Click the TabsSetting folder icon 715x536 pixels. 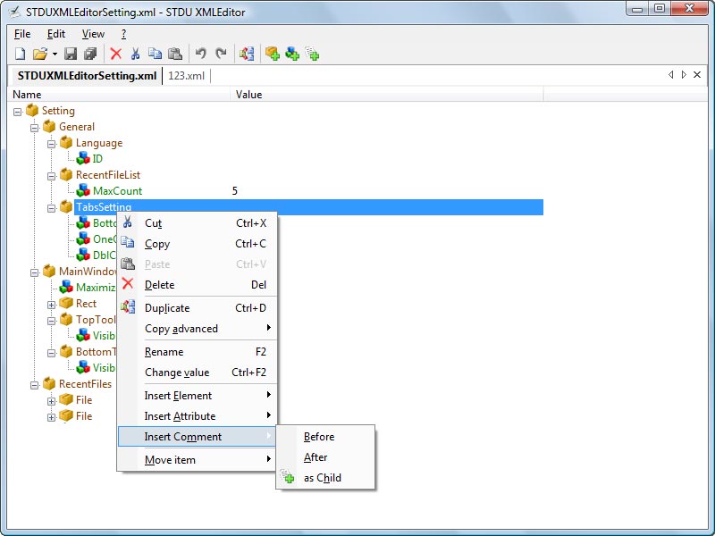[x=66, y=207]
